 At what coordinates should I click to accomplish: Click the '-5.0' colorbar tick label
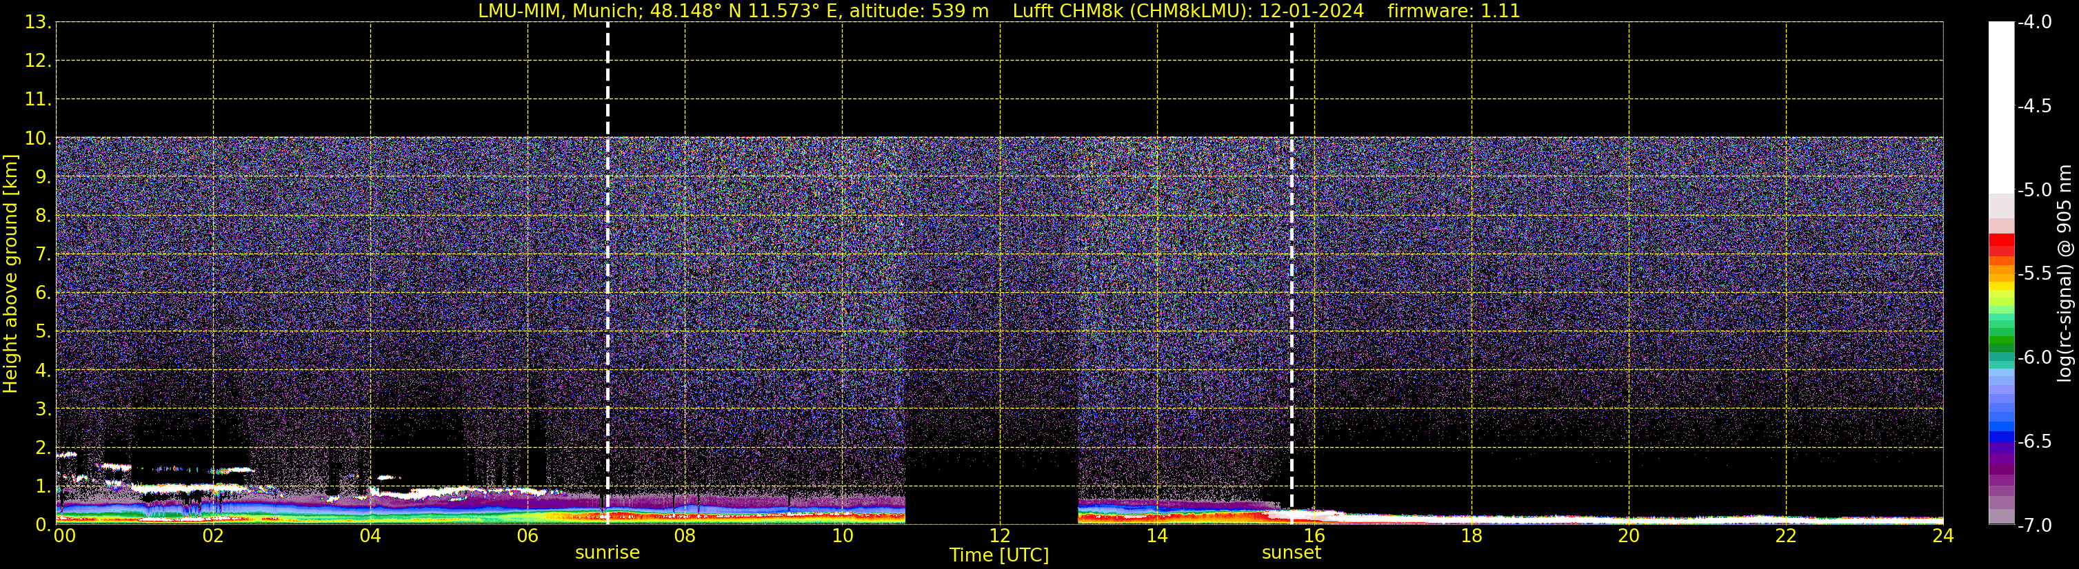click(2033, 190)
